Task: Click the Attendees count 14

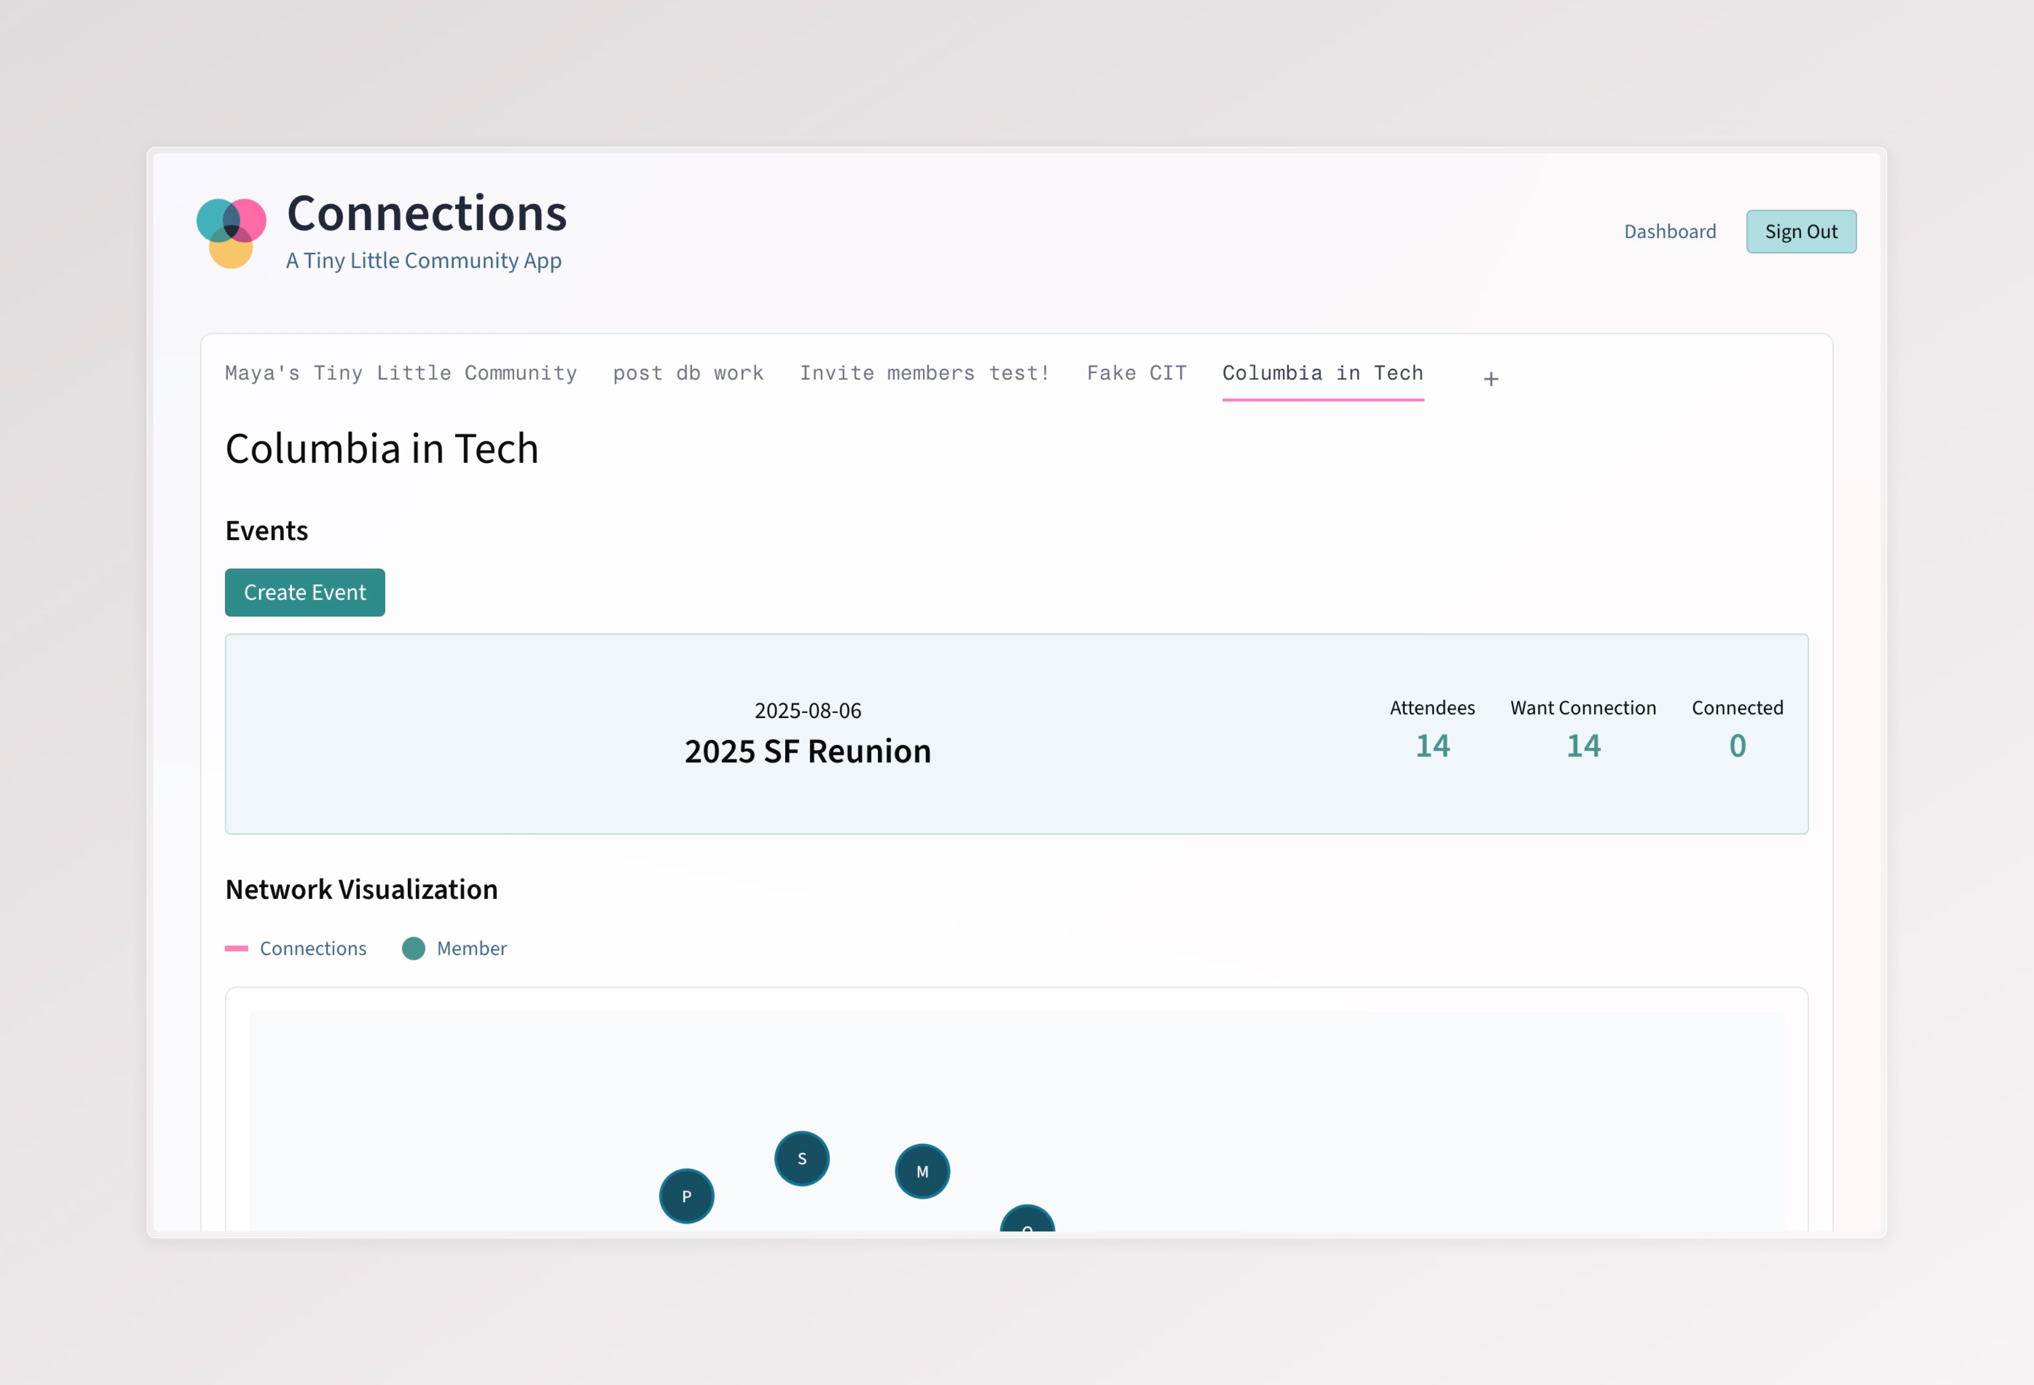Action: tap(1432, 746)
